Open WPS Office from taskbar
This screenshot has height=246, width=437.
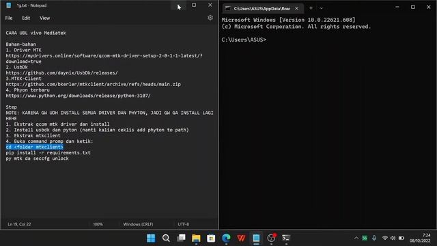coord(241,238)
